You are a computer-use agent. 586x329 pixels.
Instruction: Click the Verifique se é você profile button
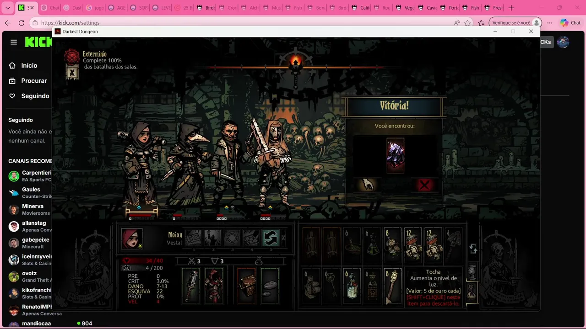click(x=515, y=23)
